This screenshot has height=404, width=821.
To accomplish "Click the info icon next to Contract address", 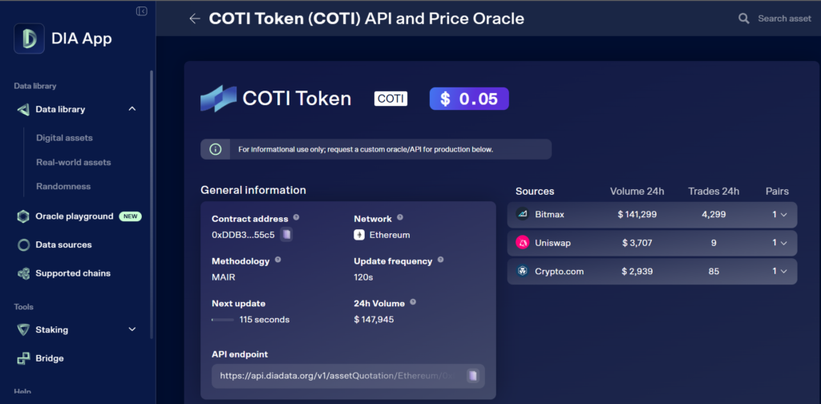I will [x=297, y=218].
